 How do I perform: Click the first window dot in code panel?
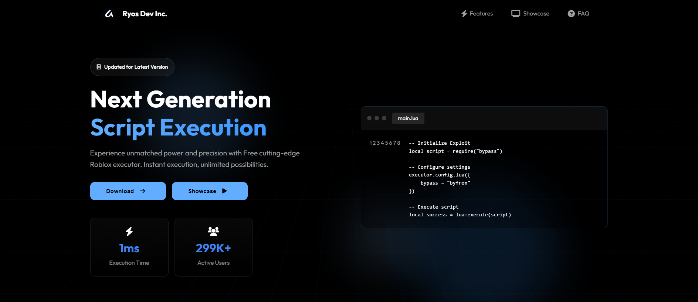(369, 118)
